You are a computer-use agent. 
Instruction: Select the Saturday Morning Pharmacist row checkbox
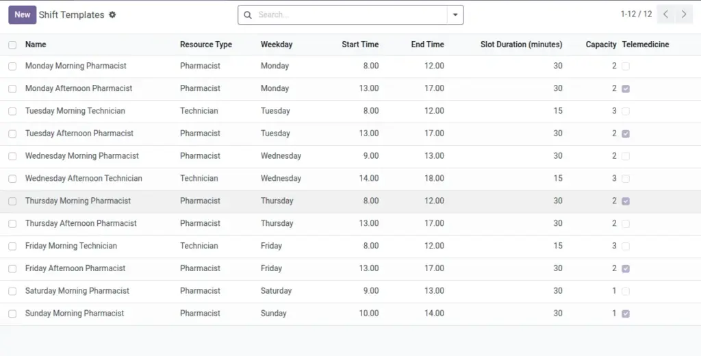coord(12,291)
